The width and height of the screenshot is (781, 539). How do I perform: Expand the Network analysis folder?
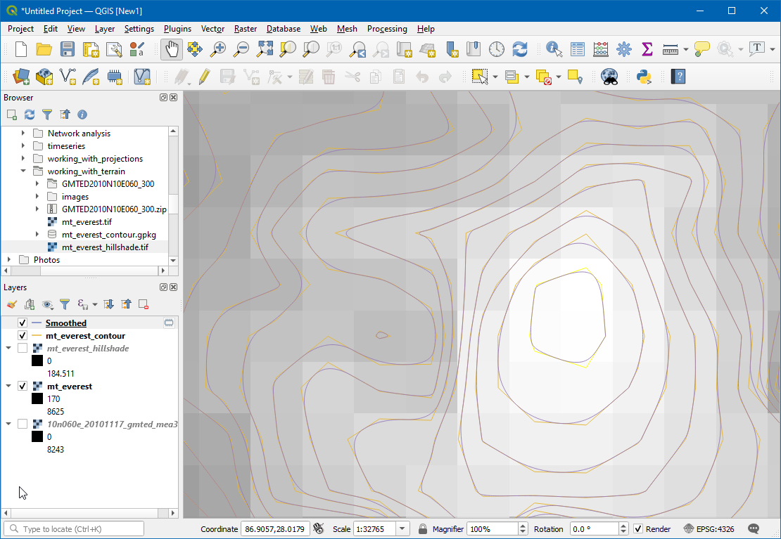click(23, 134)
